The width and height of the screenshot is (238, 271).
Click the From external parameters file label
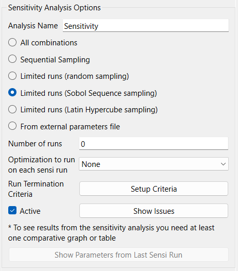pyautogui.click(x=70, y=127)
